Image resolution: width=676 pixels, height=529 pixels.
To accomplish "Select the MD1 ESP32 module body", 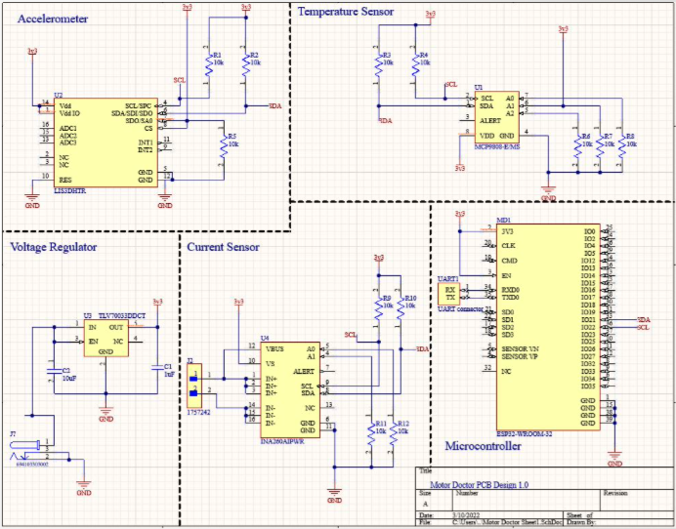I will [548, 327].
